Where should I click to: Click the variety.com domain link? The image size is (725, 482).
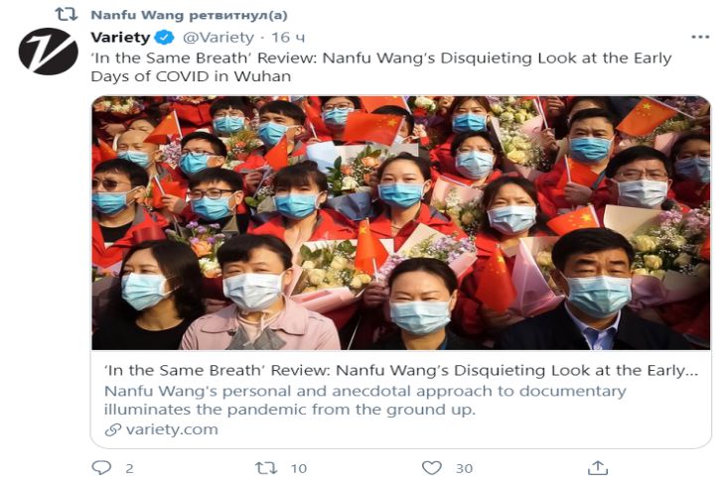click(x=172, y=429)
